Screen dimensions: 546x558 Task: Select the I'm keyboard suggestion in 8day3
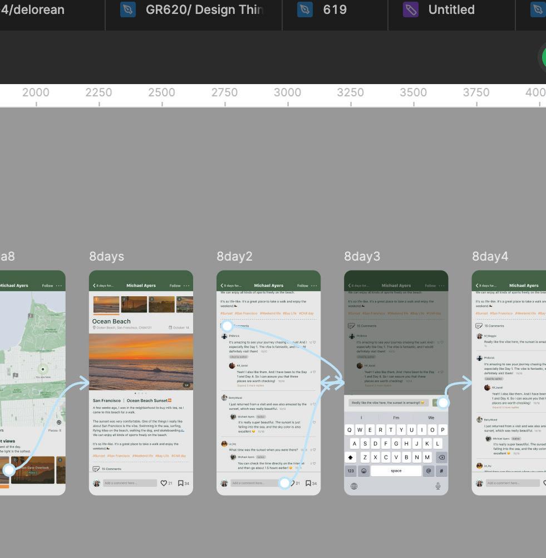[x=396, y=418]
